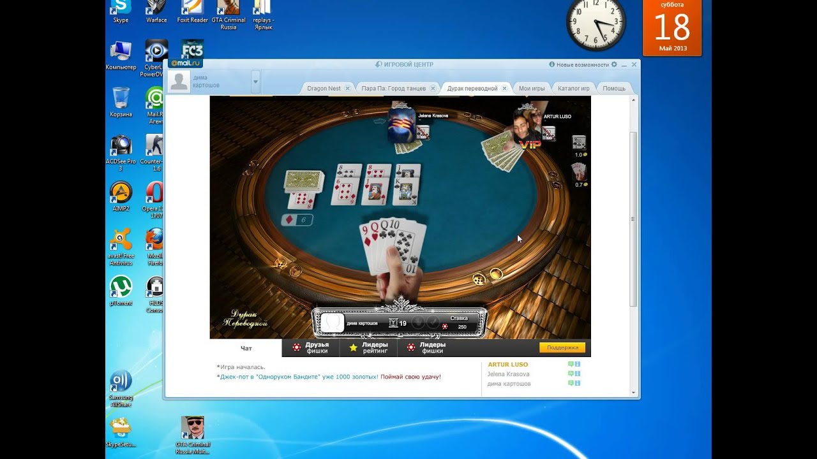This screenshot has width=817, height=459.
Task: Click green chat icon next to Jelena Krasova
Action: coord(571,374)
